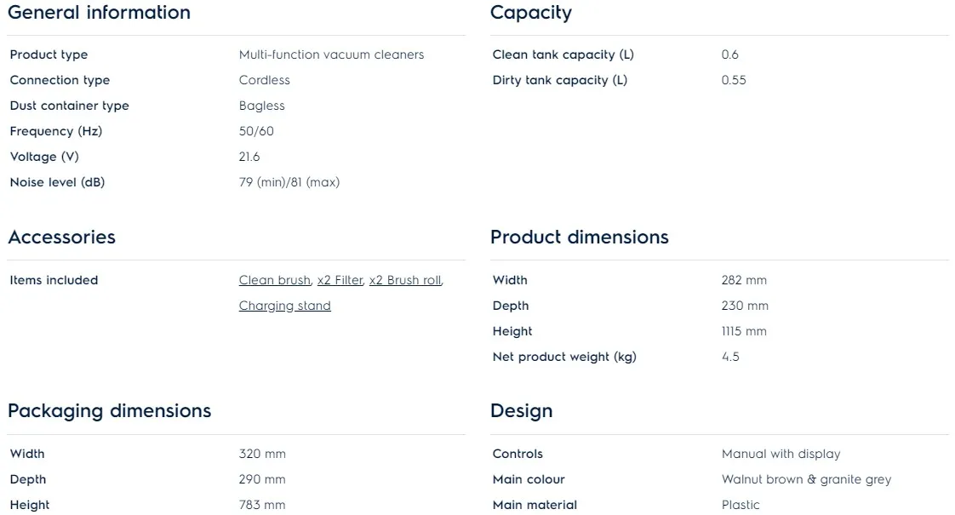The image size is (955, 515).
Task: Click the General information heading
Action: [x=99, y=13]
